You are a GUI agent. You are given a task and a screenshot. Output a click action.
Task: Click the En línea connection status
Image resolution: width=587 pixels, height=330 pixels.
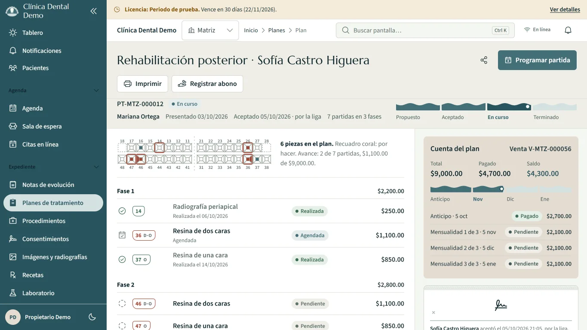point(537,30)
